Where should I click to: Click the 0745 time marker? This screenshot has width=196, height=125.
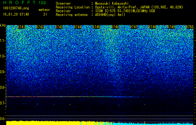coord(96,27)
